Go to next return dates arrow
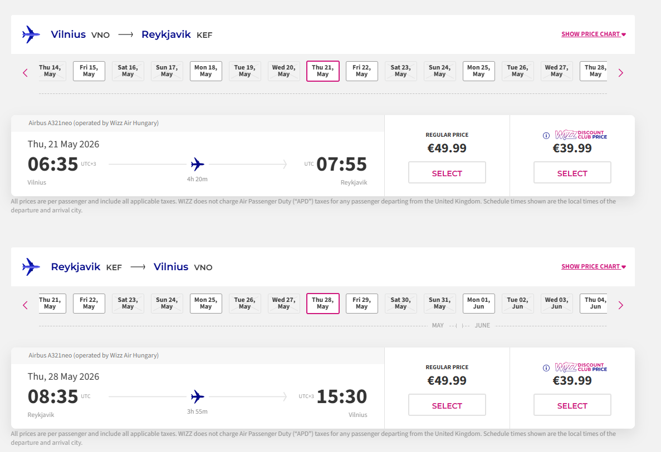The width and height of the screenshot is (661, 452). coord(621,305)
